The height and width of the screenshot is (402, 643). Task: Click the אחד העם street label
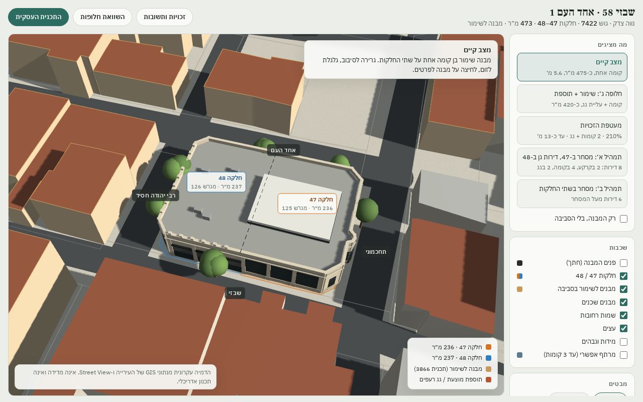(x=283, y=150)
